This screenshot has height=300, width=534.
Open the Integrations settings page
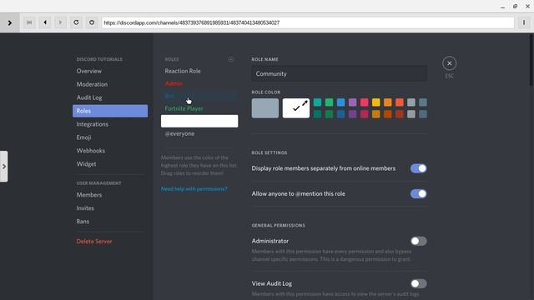110,124
